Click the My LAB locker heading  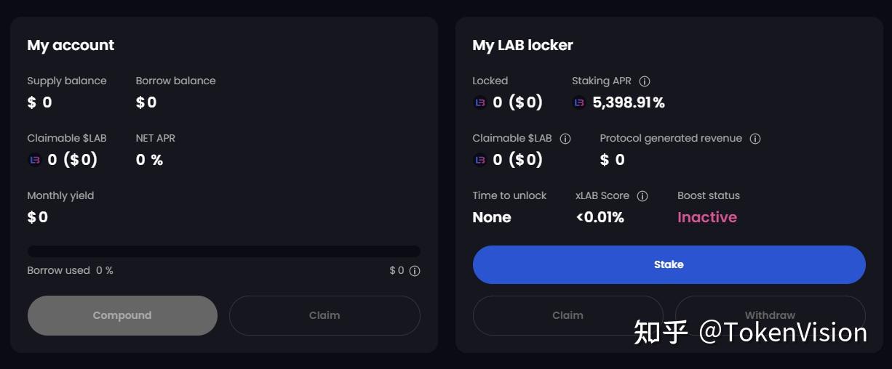pyautogui.click(x=522, y=45)
